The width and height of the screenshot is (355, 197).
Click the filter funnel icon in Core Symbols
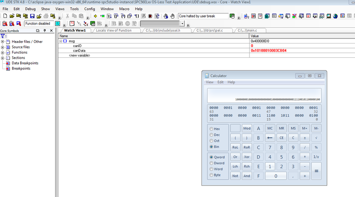[x=2, y=36]
